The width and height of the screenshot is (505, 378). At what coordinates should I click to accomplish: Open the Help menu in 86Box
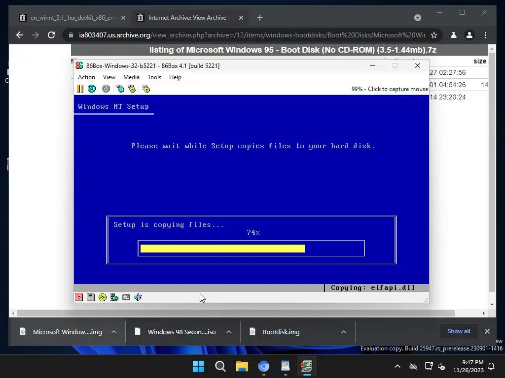(175, 77)
